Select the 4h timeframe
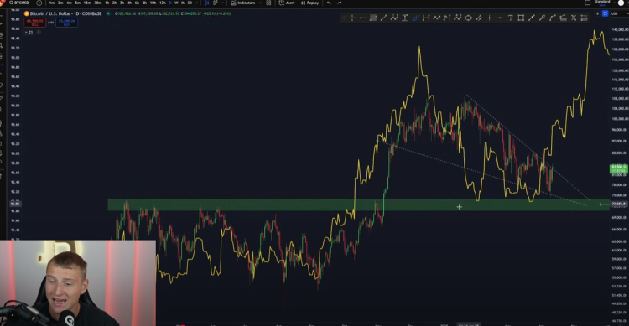This screenshot has width=629, height=326. (129, 3)
